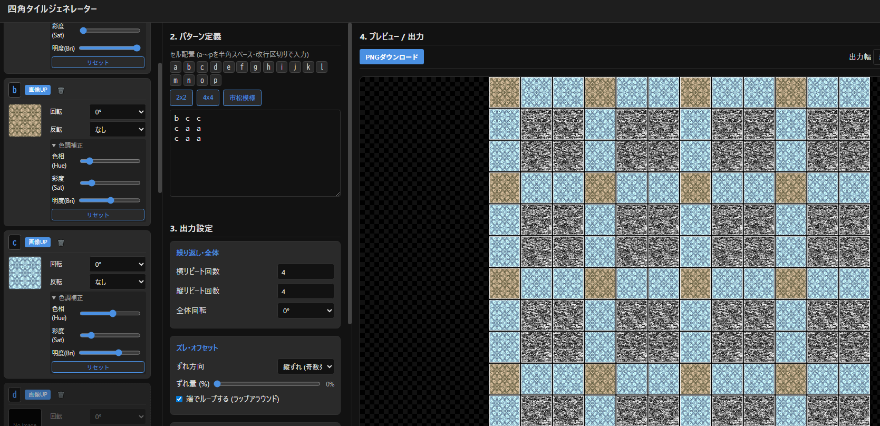The width and height of the screenshot is (880, 426).
Task: Adjust the top panel brightness slider
Action: click(x=110, y=48)
